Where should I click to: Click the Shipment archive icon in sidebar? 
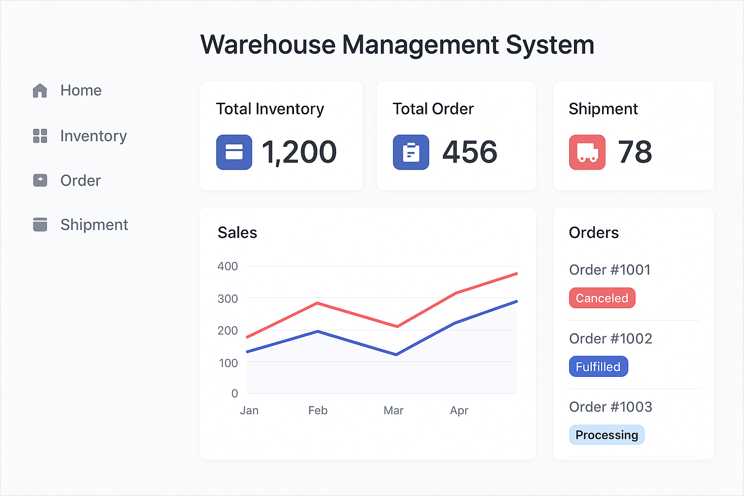click(x=40, y=225)
